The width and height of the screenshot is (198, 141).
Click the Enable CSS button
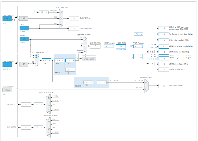(x=89, y=59)
